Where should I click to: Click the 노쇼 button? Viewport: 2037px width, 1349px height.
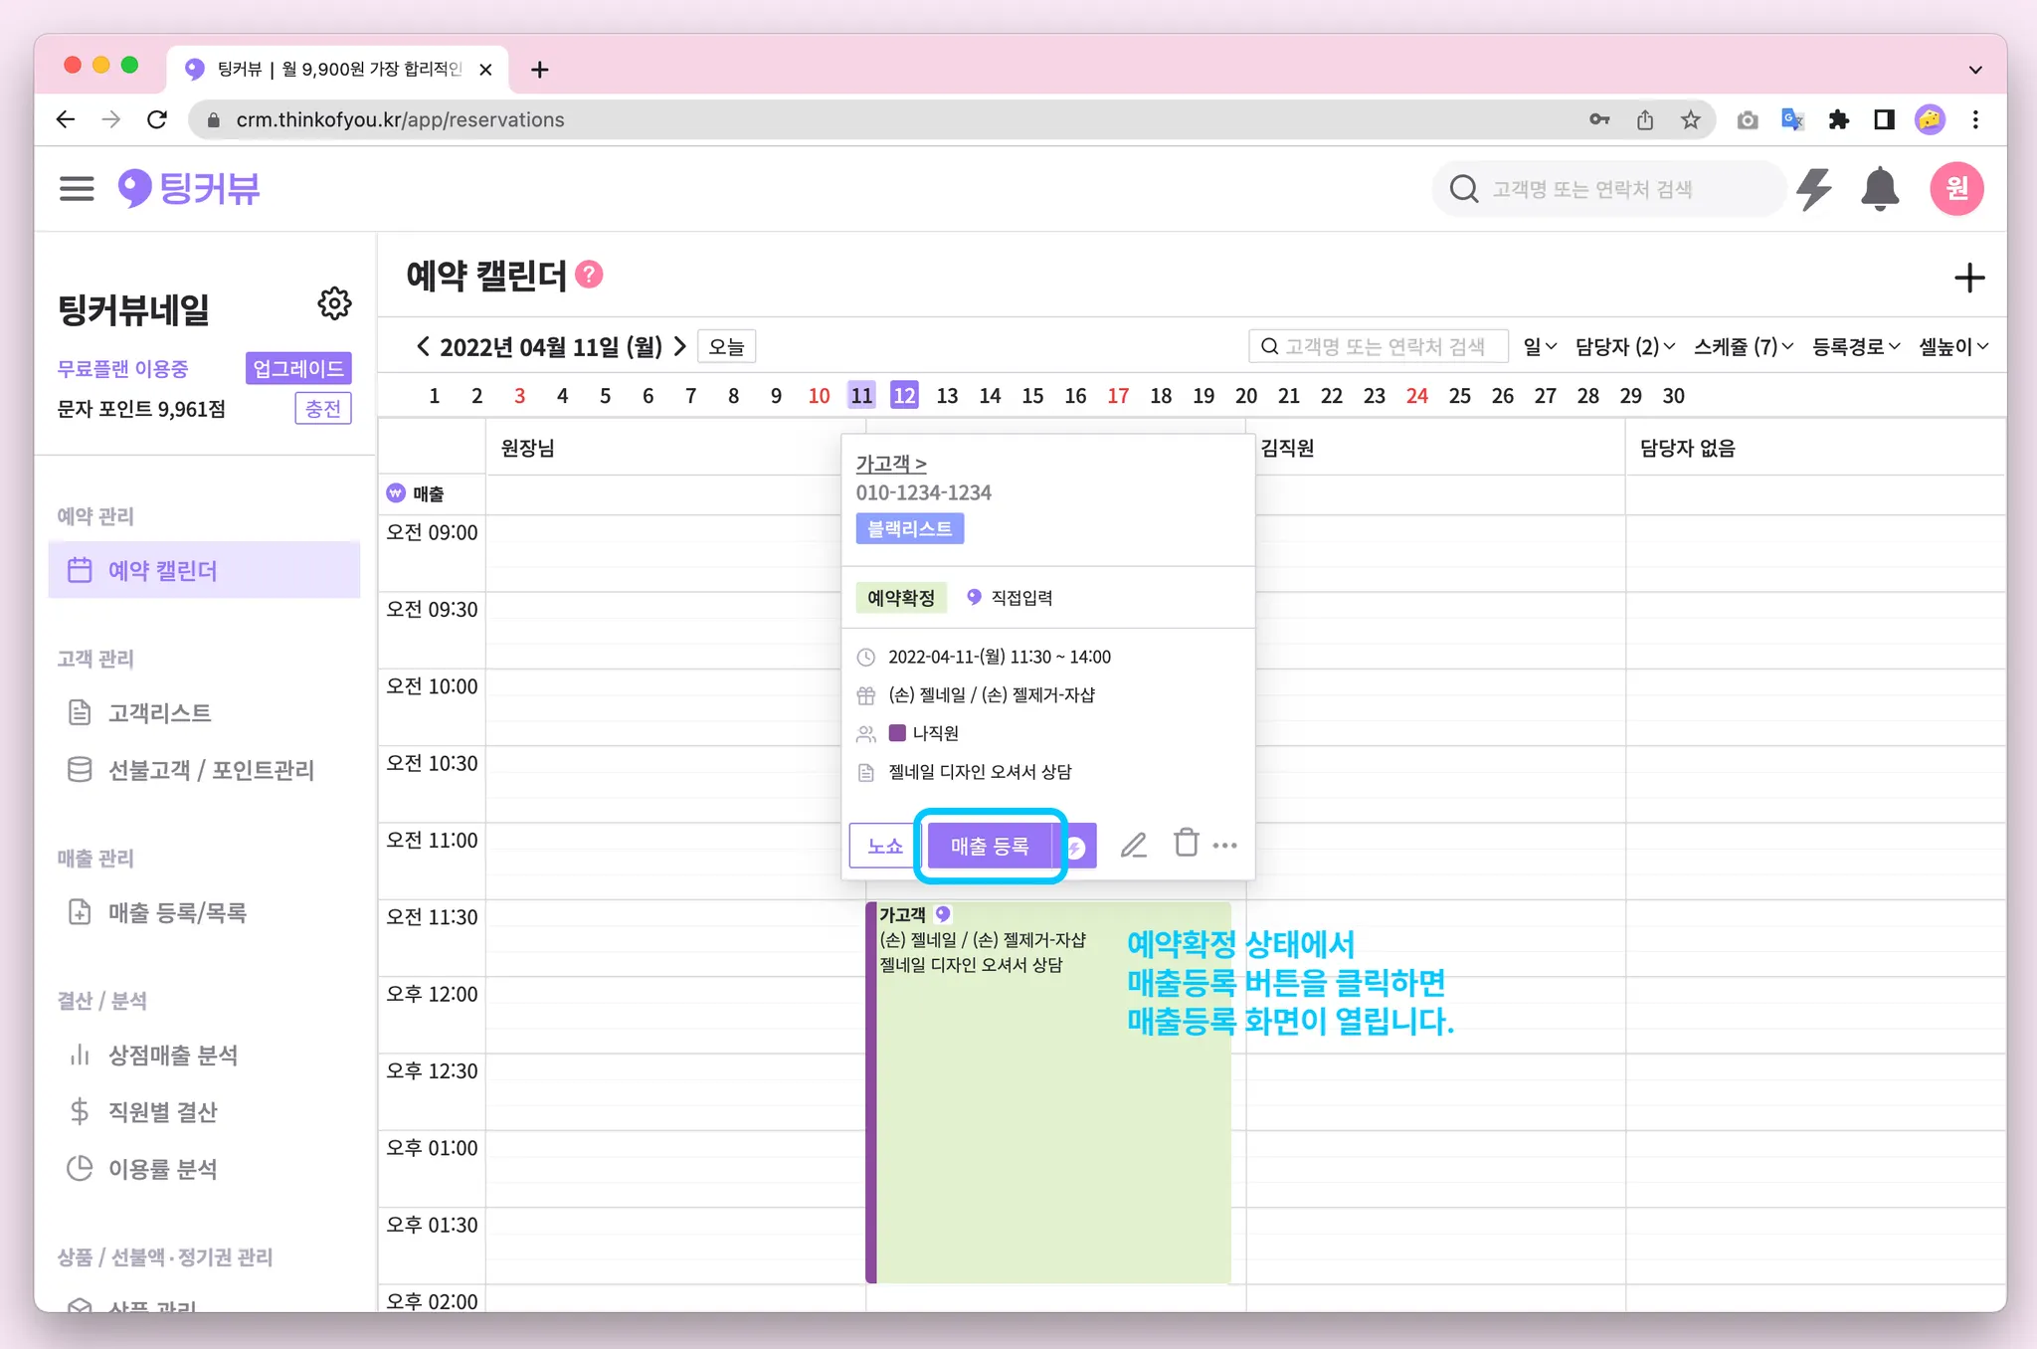click(x=884, y=847)
